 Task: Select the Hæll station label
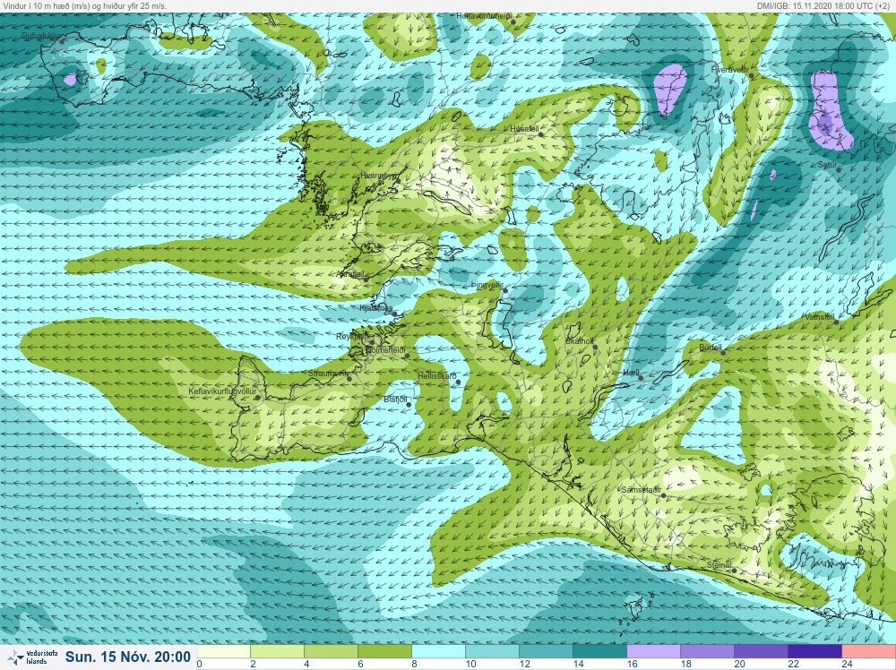point(631,373)
